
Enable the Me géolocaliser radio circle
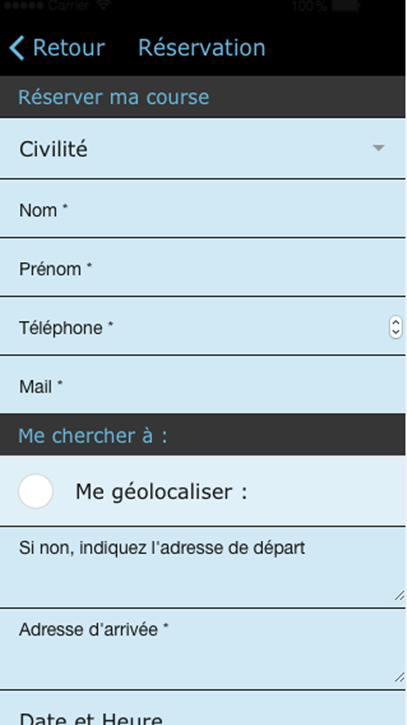click(x=36, y=491)
